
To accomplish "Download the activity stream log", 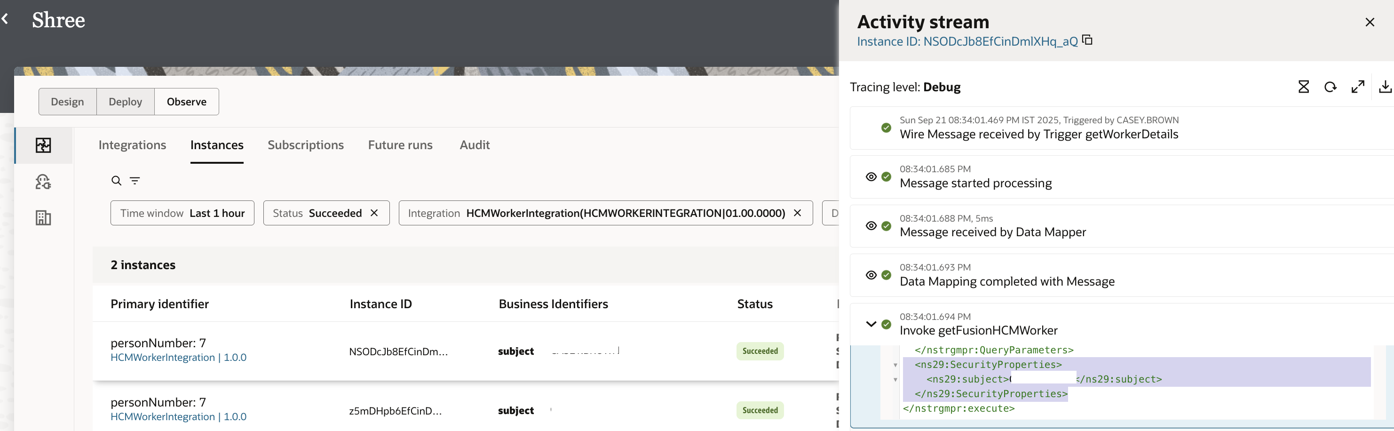I will (x=1385, y=87).
